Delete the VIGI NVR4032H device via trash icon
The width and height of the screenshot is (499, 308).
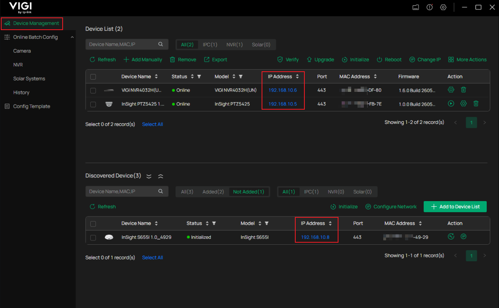463,90
